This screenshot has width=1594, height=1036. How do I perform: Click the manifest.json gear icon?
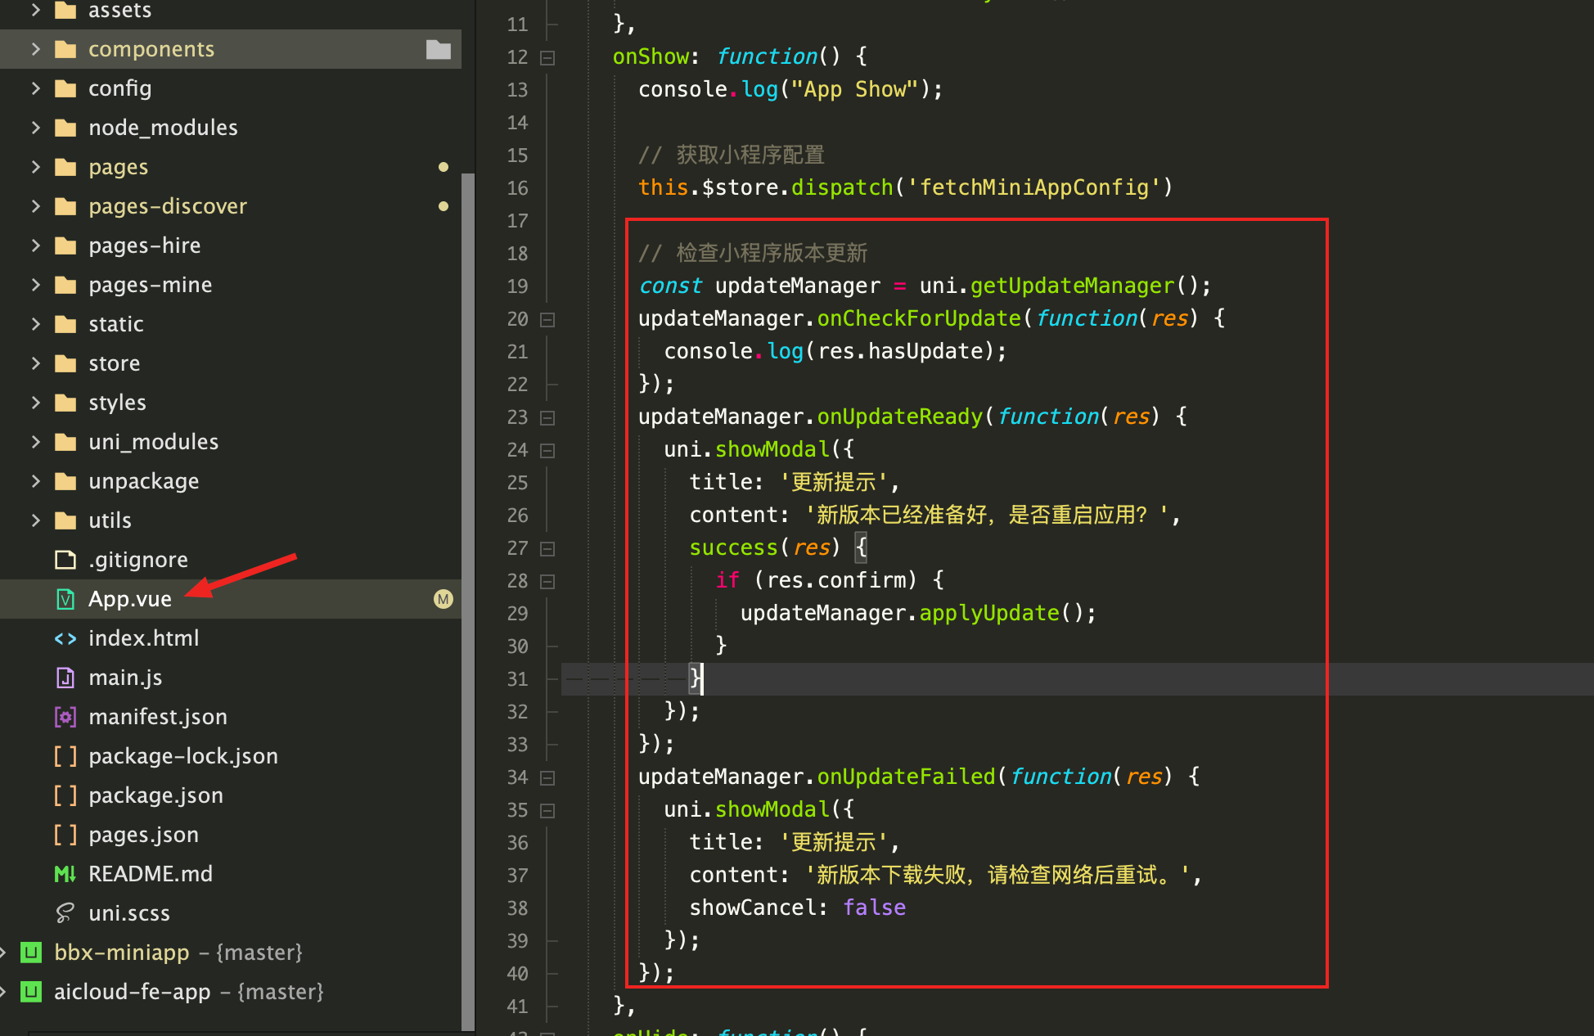[x=65, y=717]
